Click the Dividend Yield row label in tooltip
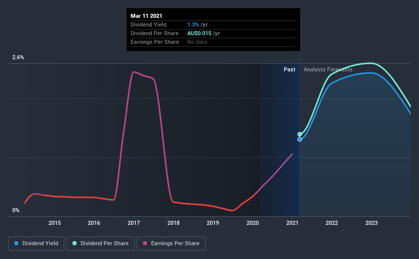The height and width of the screenshot is (259, 419). (x=149, y=24)
